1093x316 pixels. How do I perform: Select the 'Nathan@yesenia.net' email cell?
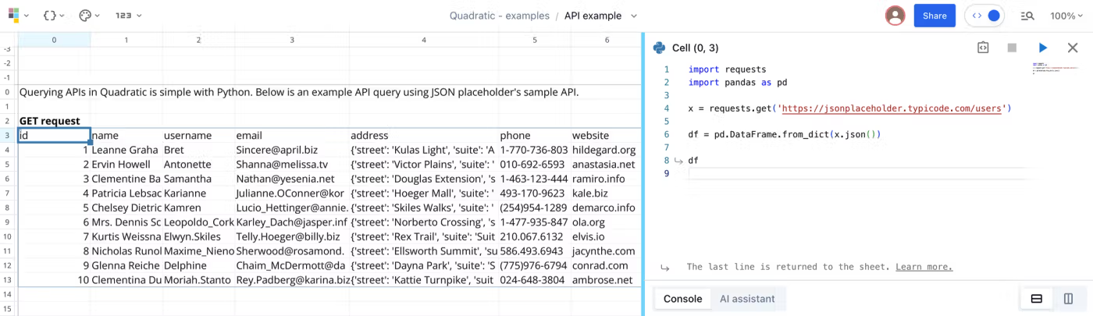(x=292, y=179)
